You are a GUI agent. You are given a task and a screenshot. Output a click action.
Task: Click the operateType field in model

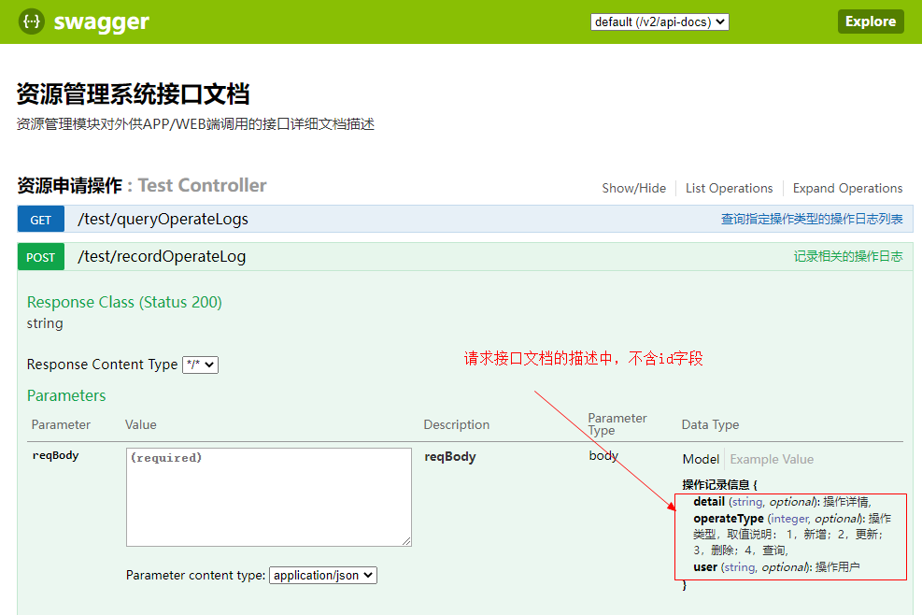click(x=729, y=519)
